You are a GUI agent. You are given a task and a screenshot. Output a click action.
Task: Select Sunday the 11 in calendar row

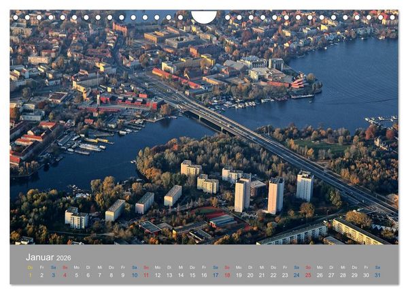146,275
